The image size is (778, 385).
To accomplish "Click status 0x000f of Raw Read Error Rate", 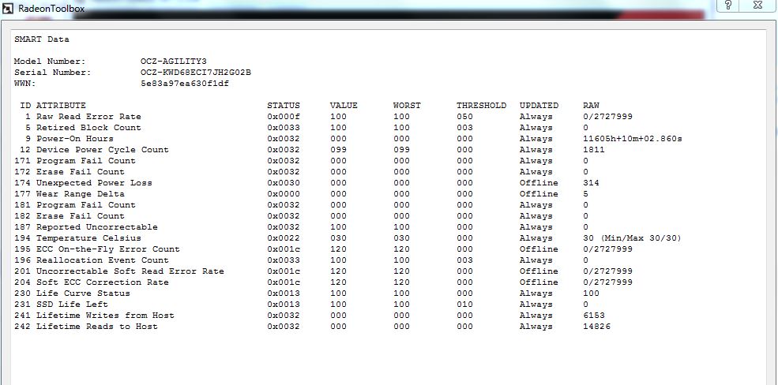I will pyautogui.click(x=284, y=117).
